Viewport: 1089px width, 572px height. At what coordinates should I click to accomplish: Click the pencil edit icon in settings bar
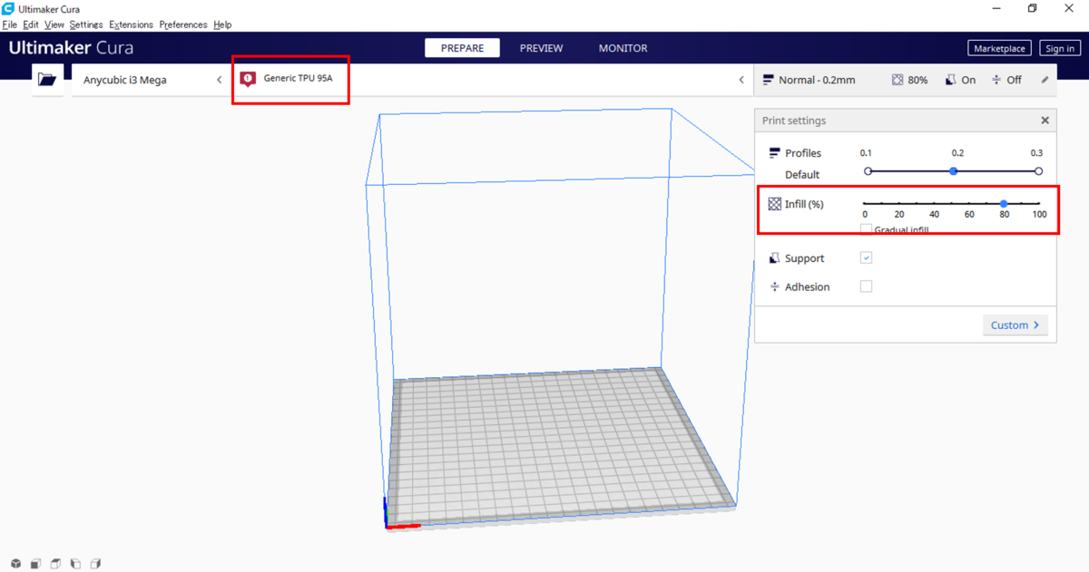pos(1045,80)
